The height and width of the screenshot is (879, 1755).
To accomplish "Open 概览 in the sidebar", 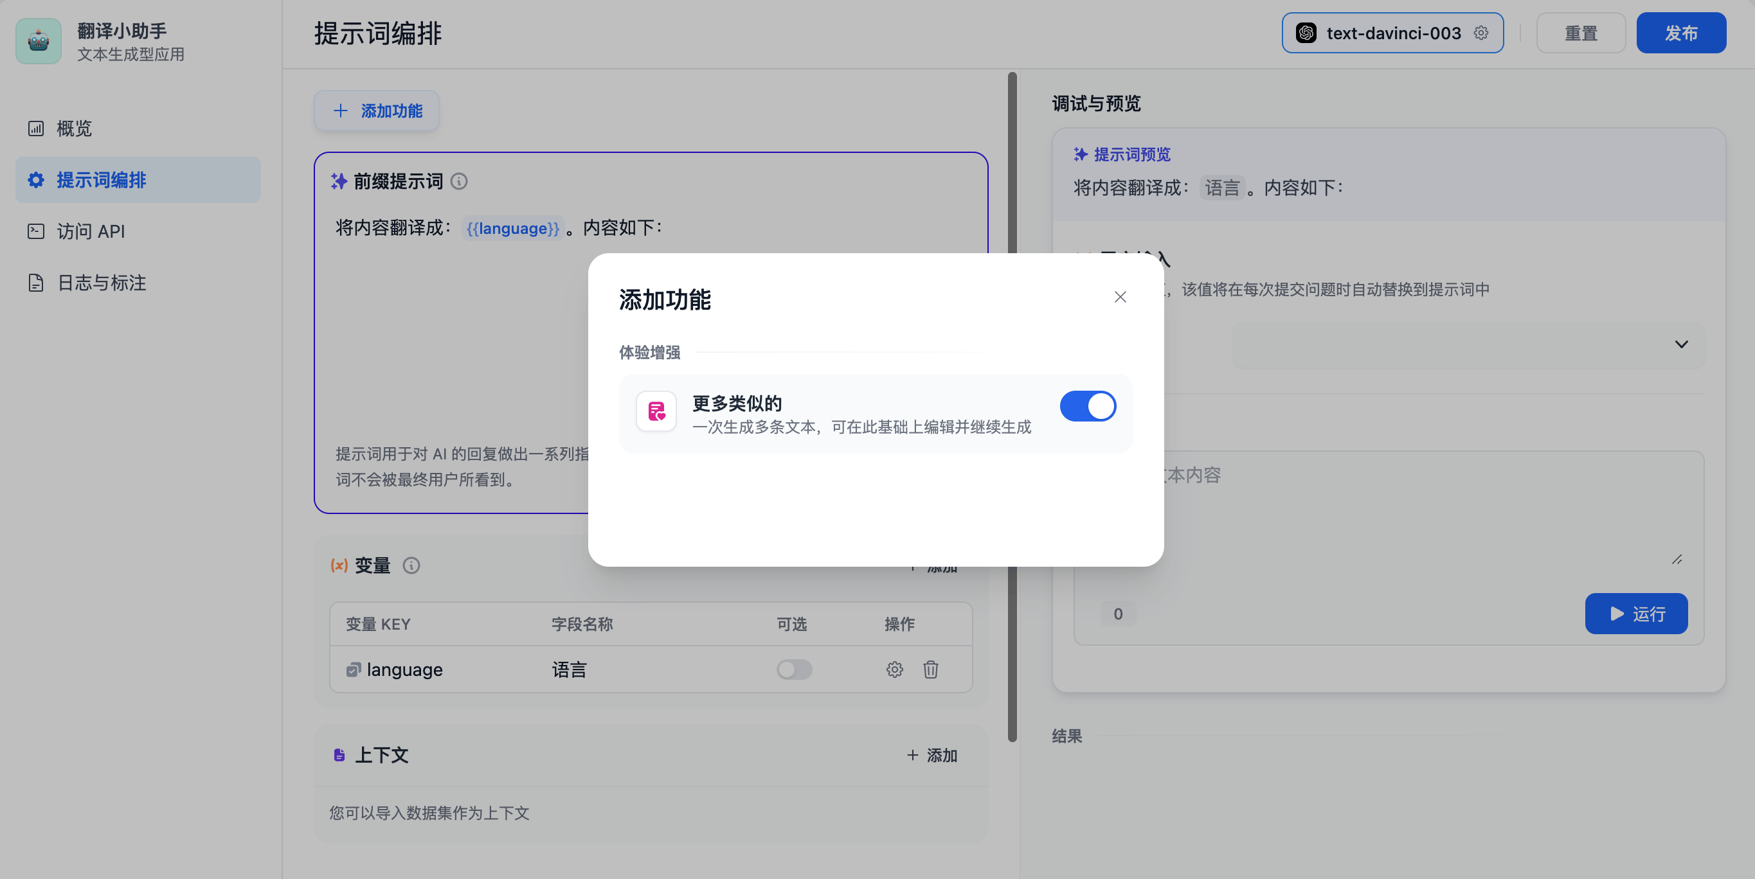I will point(73,129).
